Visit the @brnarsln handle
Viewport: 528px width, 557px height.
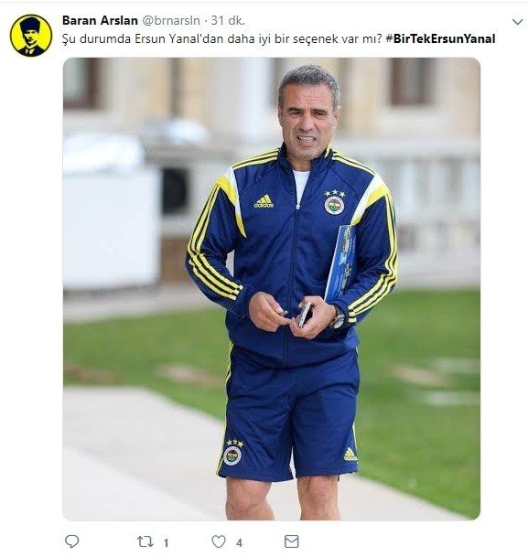pos(171,21)
